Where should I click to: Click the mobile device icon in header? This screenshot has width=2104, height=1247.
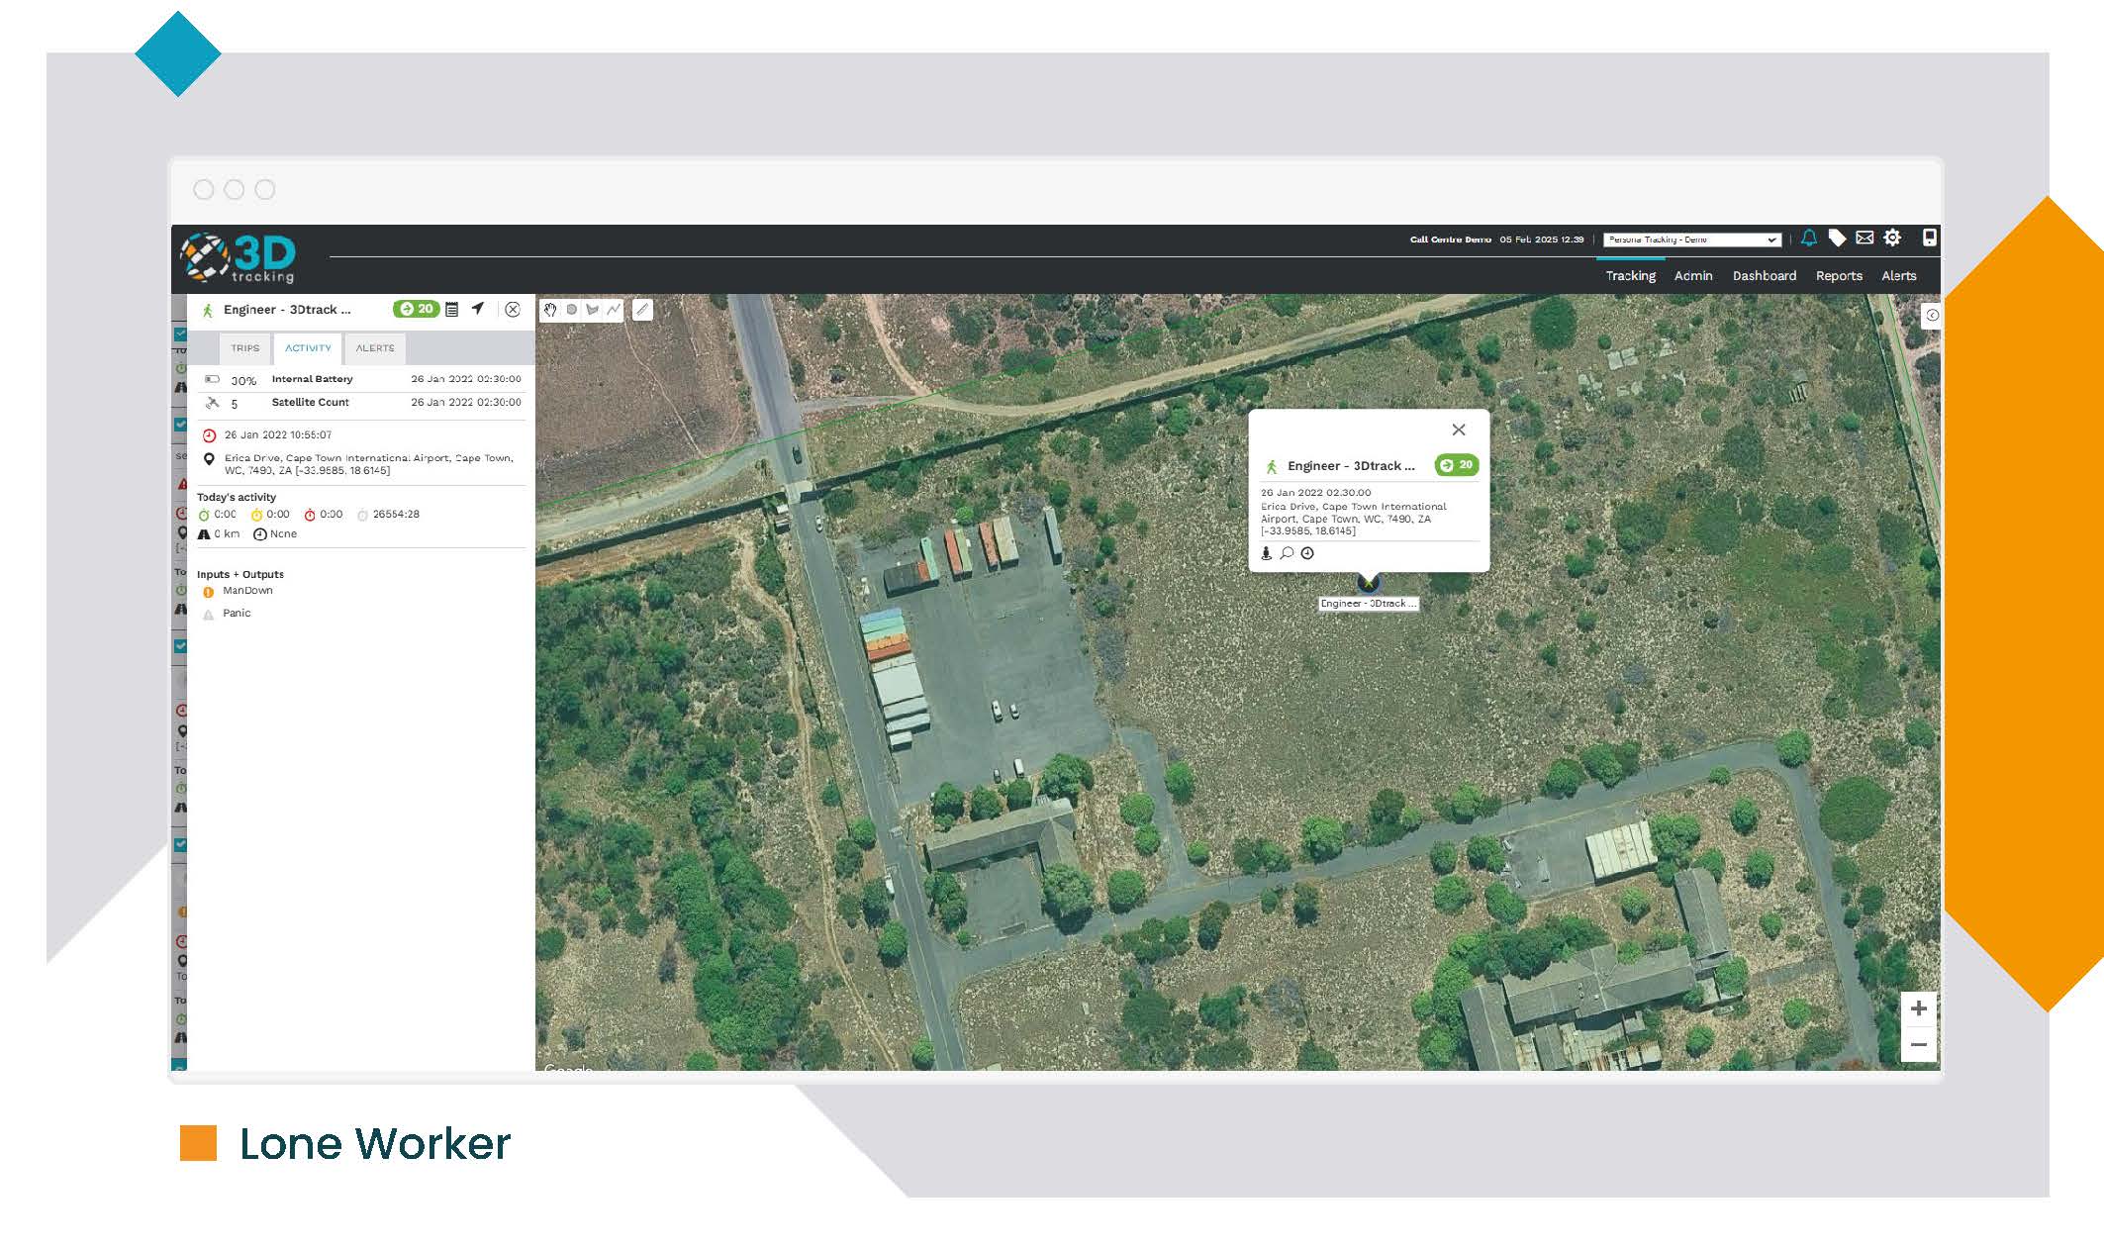pos(1929,238)
